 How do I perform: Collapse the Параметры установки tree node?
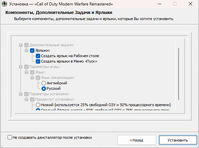click(20, 94)
